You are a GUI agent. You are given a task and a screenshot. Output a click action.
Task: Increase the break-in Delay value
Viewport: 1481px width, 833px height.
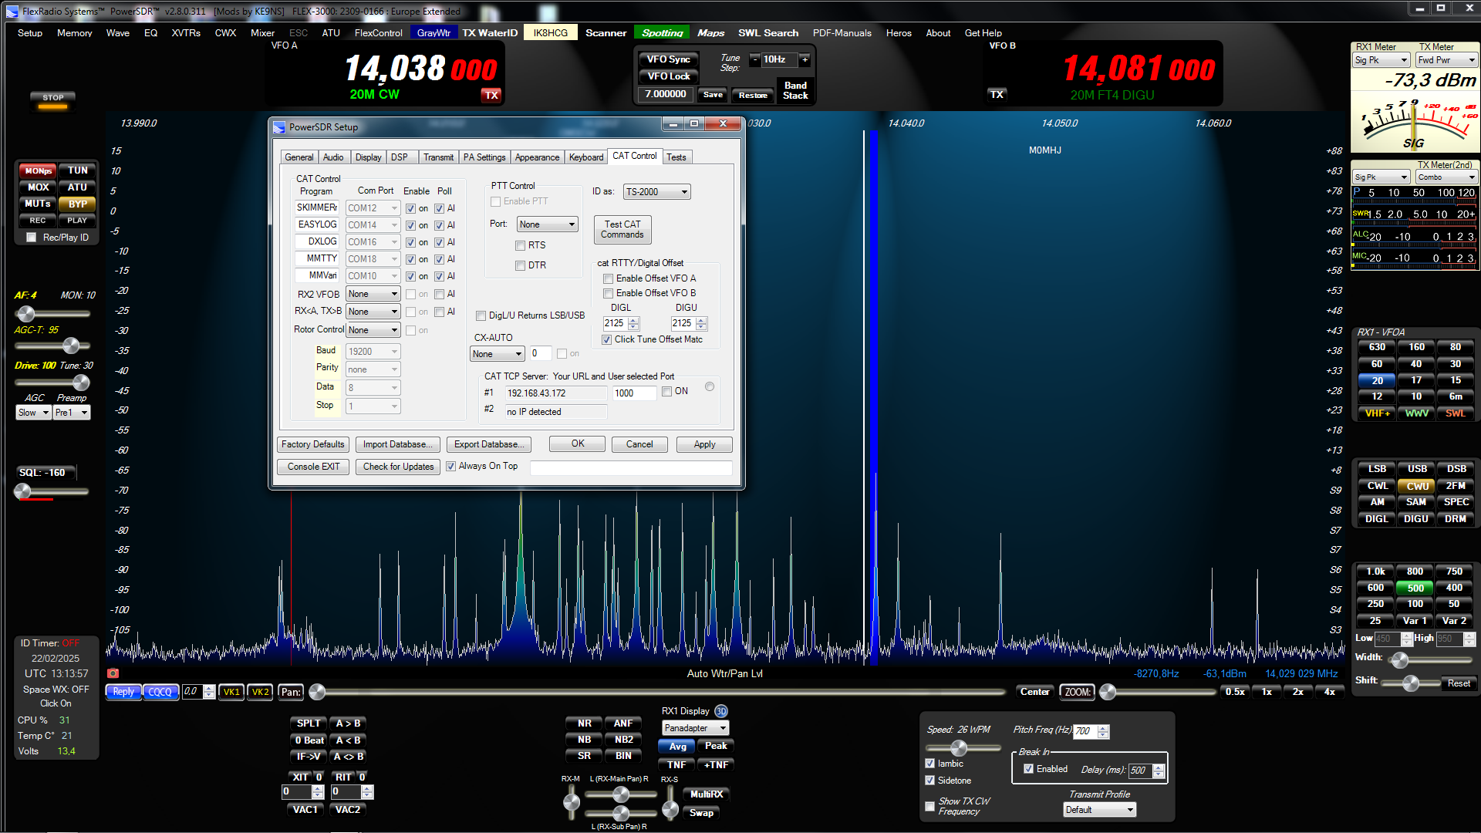click(1158, 767)
